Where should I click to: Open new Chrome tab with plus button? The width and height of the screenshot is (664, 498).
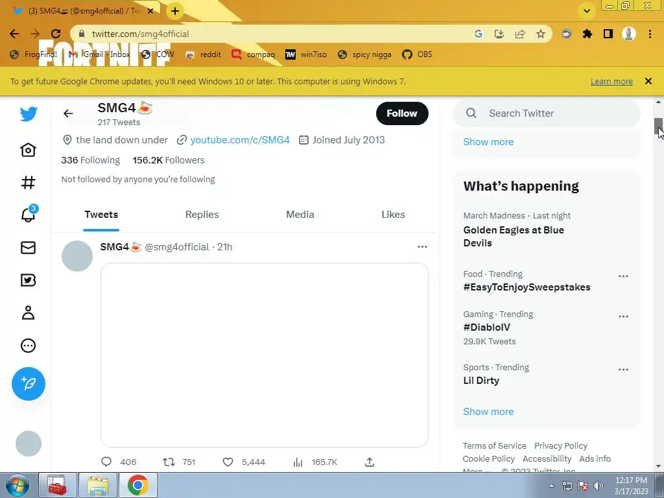(175, 11)
